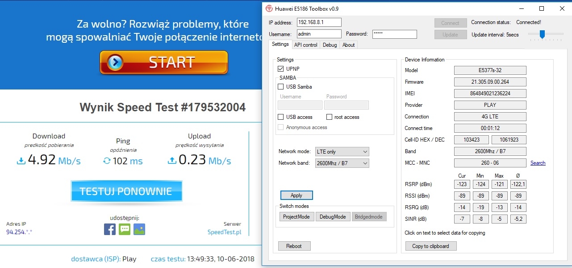Select the RSRP current value -123

tap(462, 184)
